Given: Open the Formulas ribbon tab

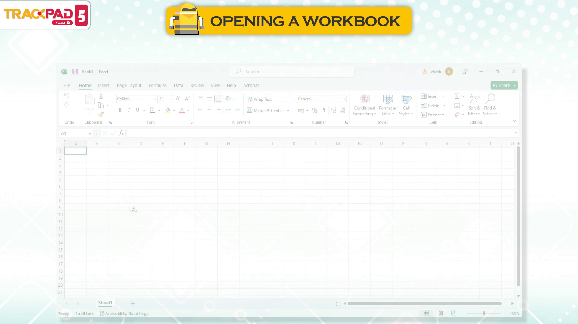Looking at the screenshot, I should point(157,85).
